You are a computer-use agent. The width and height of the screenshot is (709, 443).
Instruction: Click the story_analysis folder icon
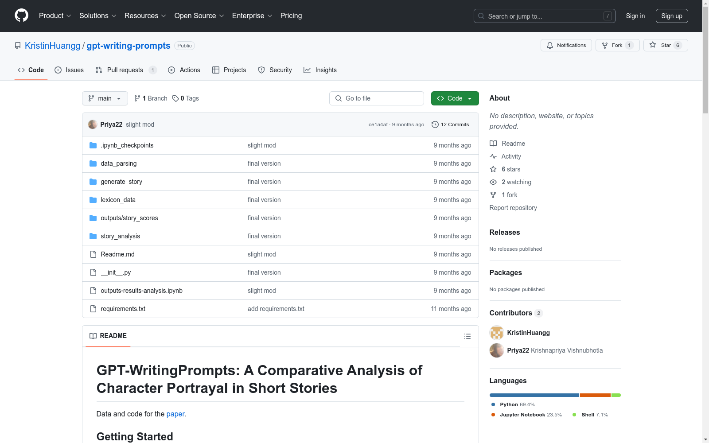pyautogui.click(x=93, y=236)
